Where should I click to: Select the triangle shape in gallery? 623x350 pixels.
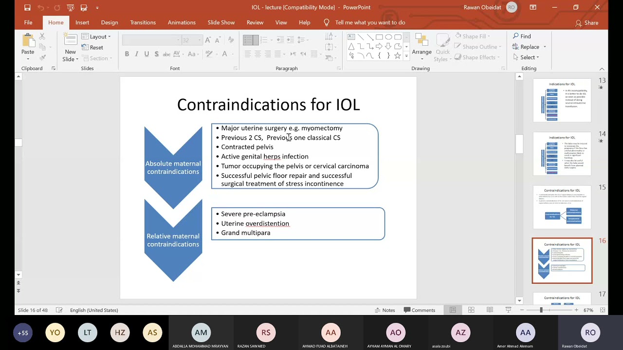click(x=351, y=47)
